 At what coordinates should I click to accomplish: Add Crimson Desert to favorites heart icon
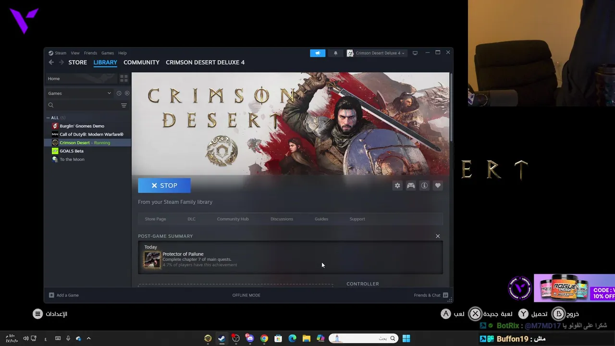[438, 185]
